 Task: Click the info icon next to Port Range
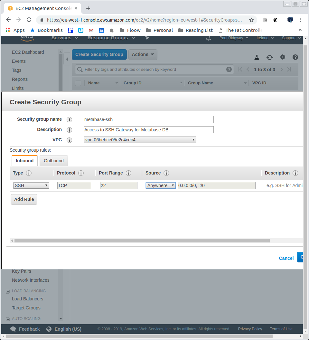coord(128,173)
